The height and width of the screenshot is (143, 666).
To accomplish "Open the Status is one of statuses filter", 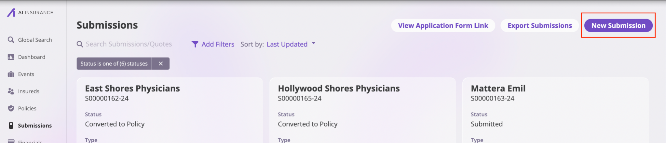I will (x=114, y=64).
